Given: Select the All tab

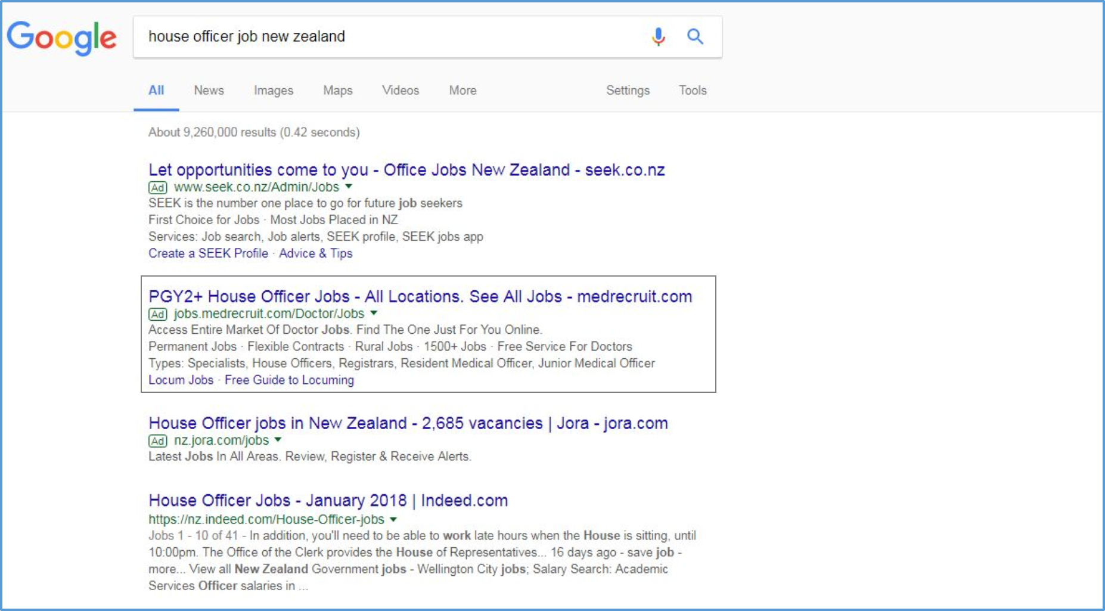Looking at the screenshot, I should tap(156, 91).
